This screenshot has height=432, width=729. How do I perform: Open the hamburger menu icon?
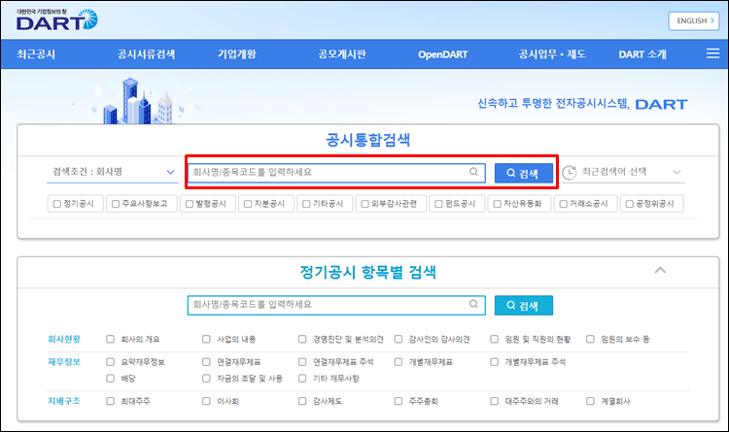click(712, 53)
